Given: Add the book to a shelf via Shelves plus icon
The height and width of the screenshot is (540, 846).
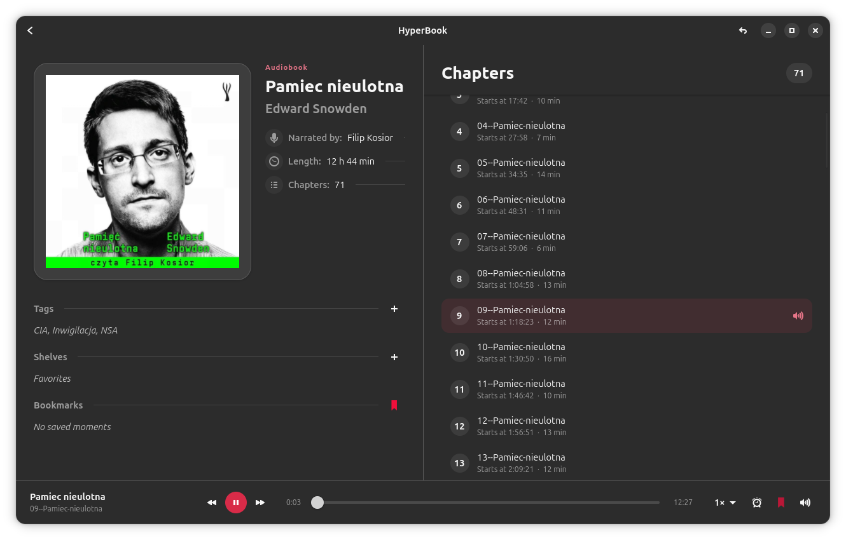Looking at the screenshot, I should coord(394,357).
